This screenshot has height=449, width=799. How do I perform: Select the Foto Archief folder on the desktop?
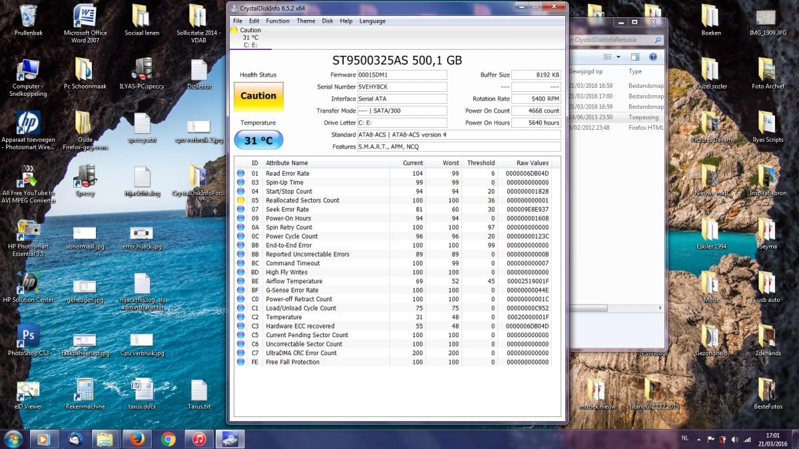coord(768,74)
